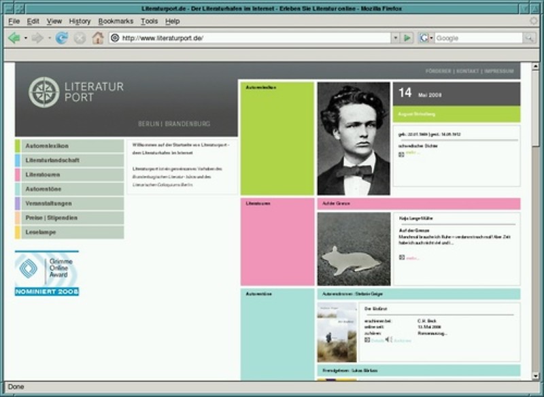Click the speaker icon to listen
The height and width of the screenshot is (397, 544).
pos(388,339)
